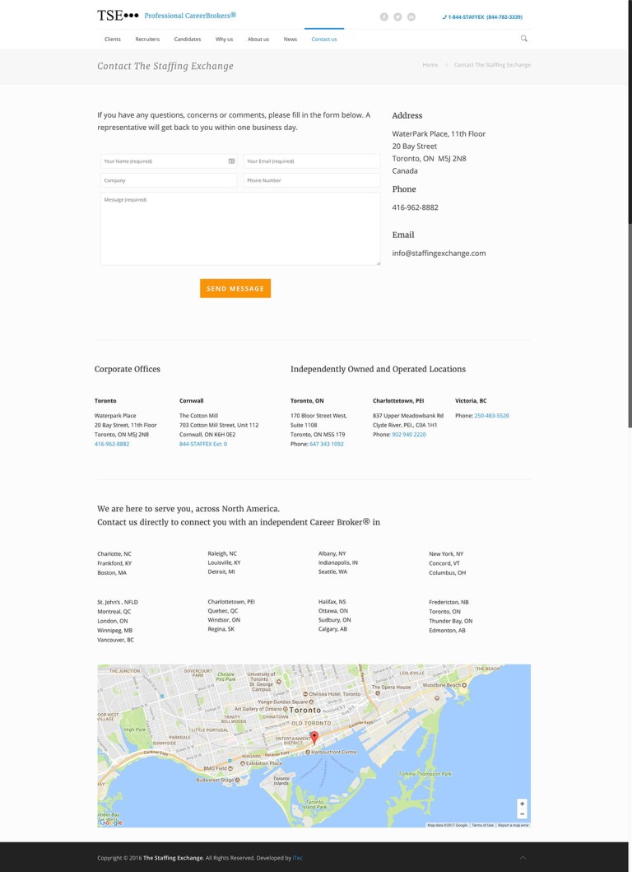Open the iTec developer link in footer
Viewport: 632px width, 872px height.
(x=297, y=857)
